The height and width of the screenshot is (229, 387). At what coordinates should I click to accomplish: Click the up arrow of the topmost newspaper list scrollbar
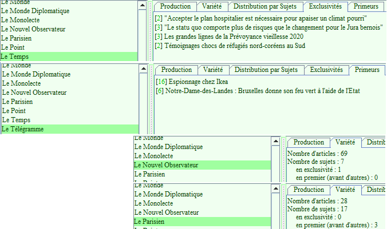point(143,5)
